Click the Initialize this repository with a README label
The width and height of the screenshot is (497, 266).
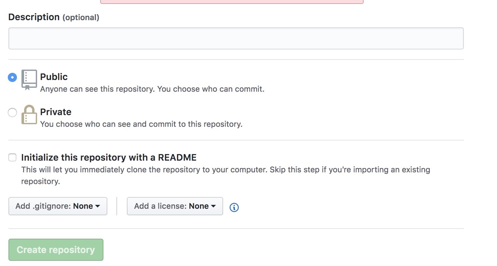tap(109, 157)
